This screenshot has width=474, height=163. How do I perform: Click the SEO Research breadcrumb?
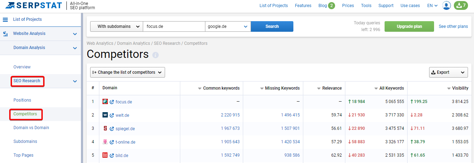tap(167, 43)
